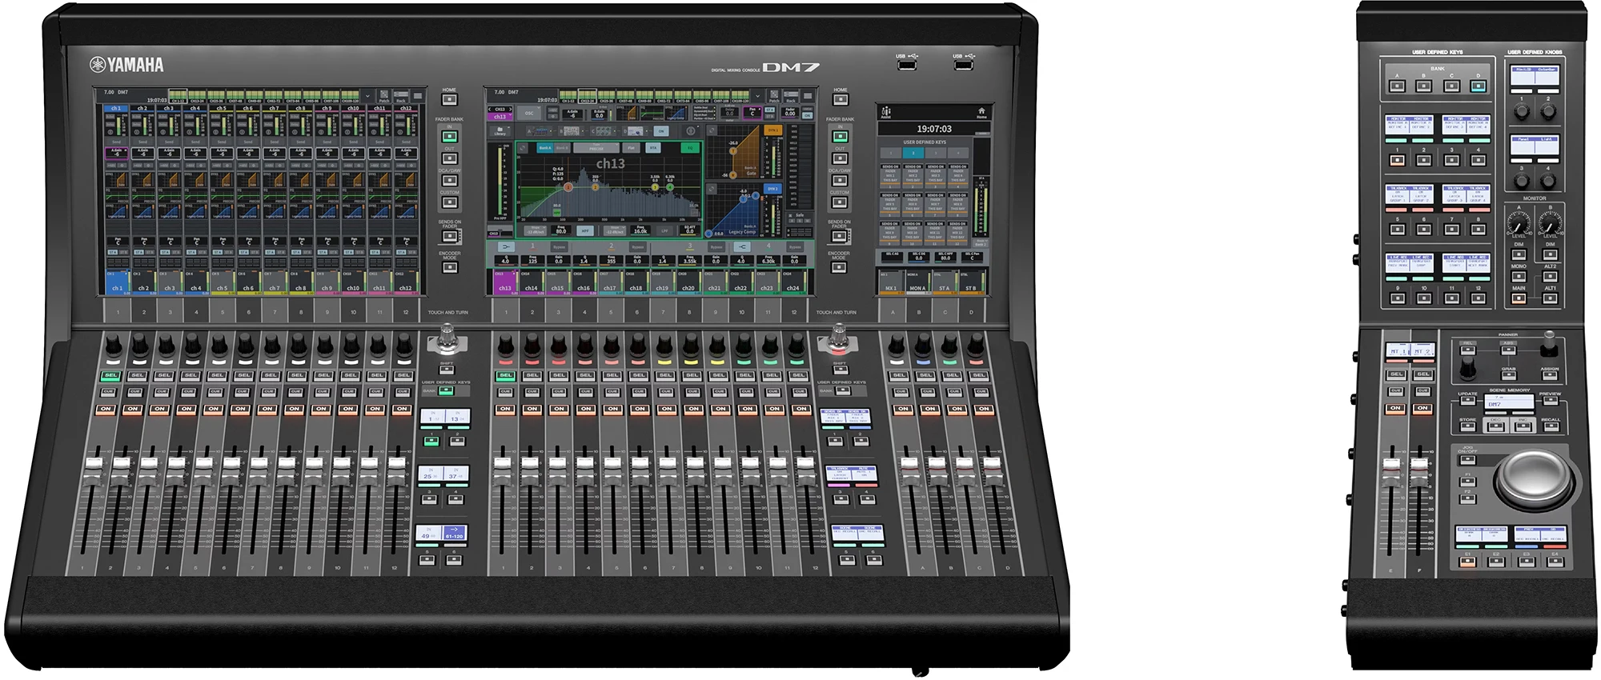Image resolution: width=1601 pixels, height=680 pixels.
Task: Tap the Patch icon on the left touchscreen
Action: pyautogui.click(x=384, y=96)
